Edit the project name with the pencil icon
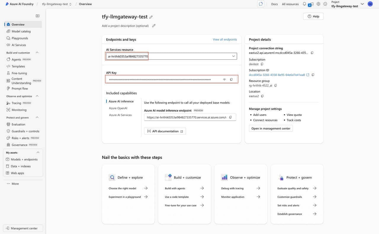Screen dimensions: 379x234 coord(151,17)
